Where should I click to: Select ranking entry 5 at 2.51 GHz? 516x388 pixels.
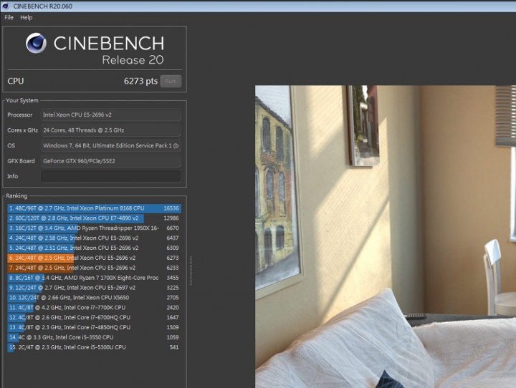94,248
